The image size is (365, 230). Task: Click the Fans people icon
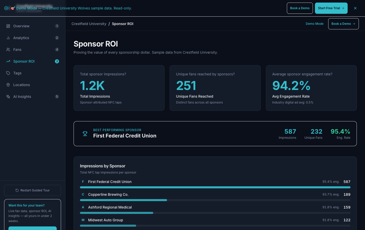pos(8,50)
